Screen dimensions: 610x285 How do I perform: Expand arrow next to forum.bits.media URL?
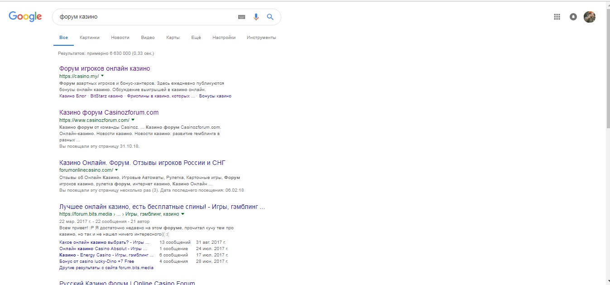pos(183,214)
